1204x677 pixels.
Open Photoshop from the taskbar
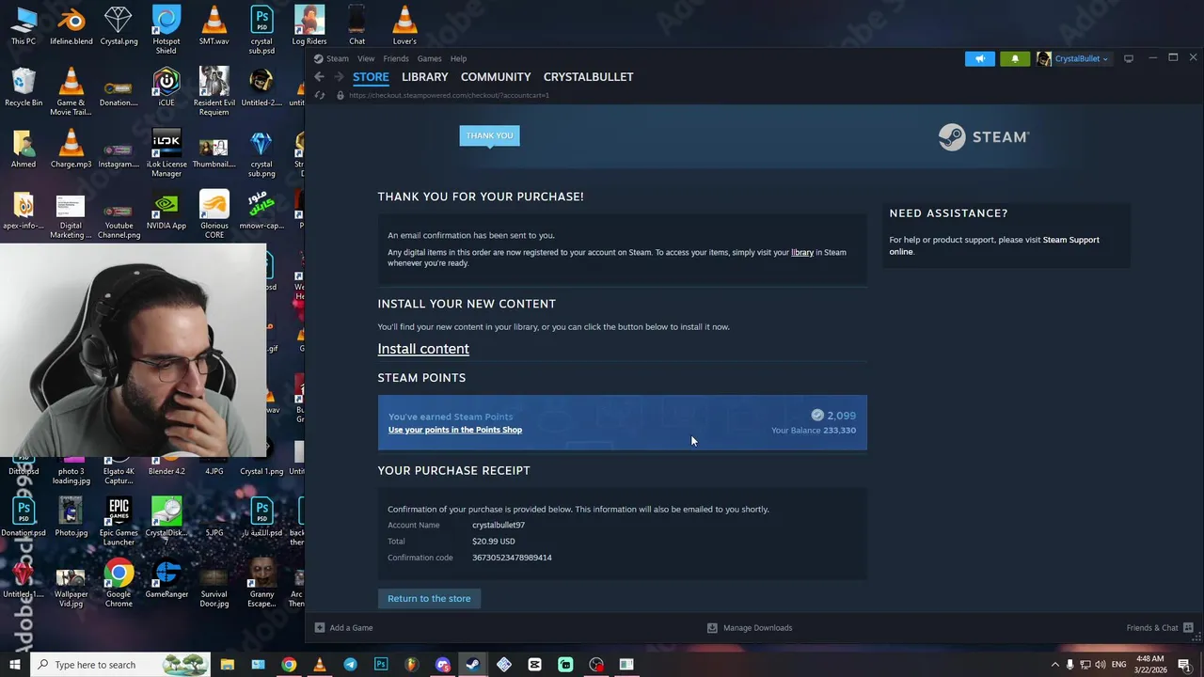click(x=381, y=665)
